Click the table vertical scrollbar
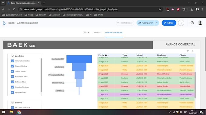 click(195, 85)
